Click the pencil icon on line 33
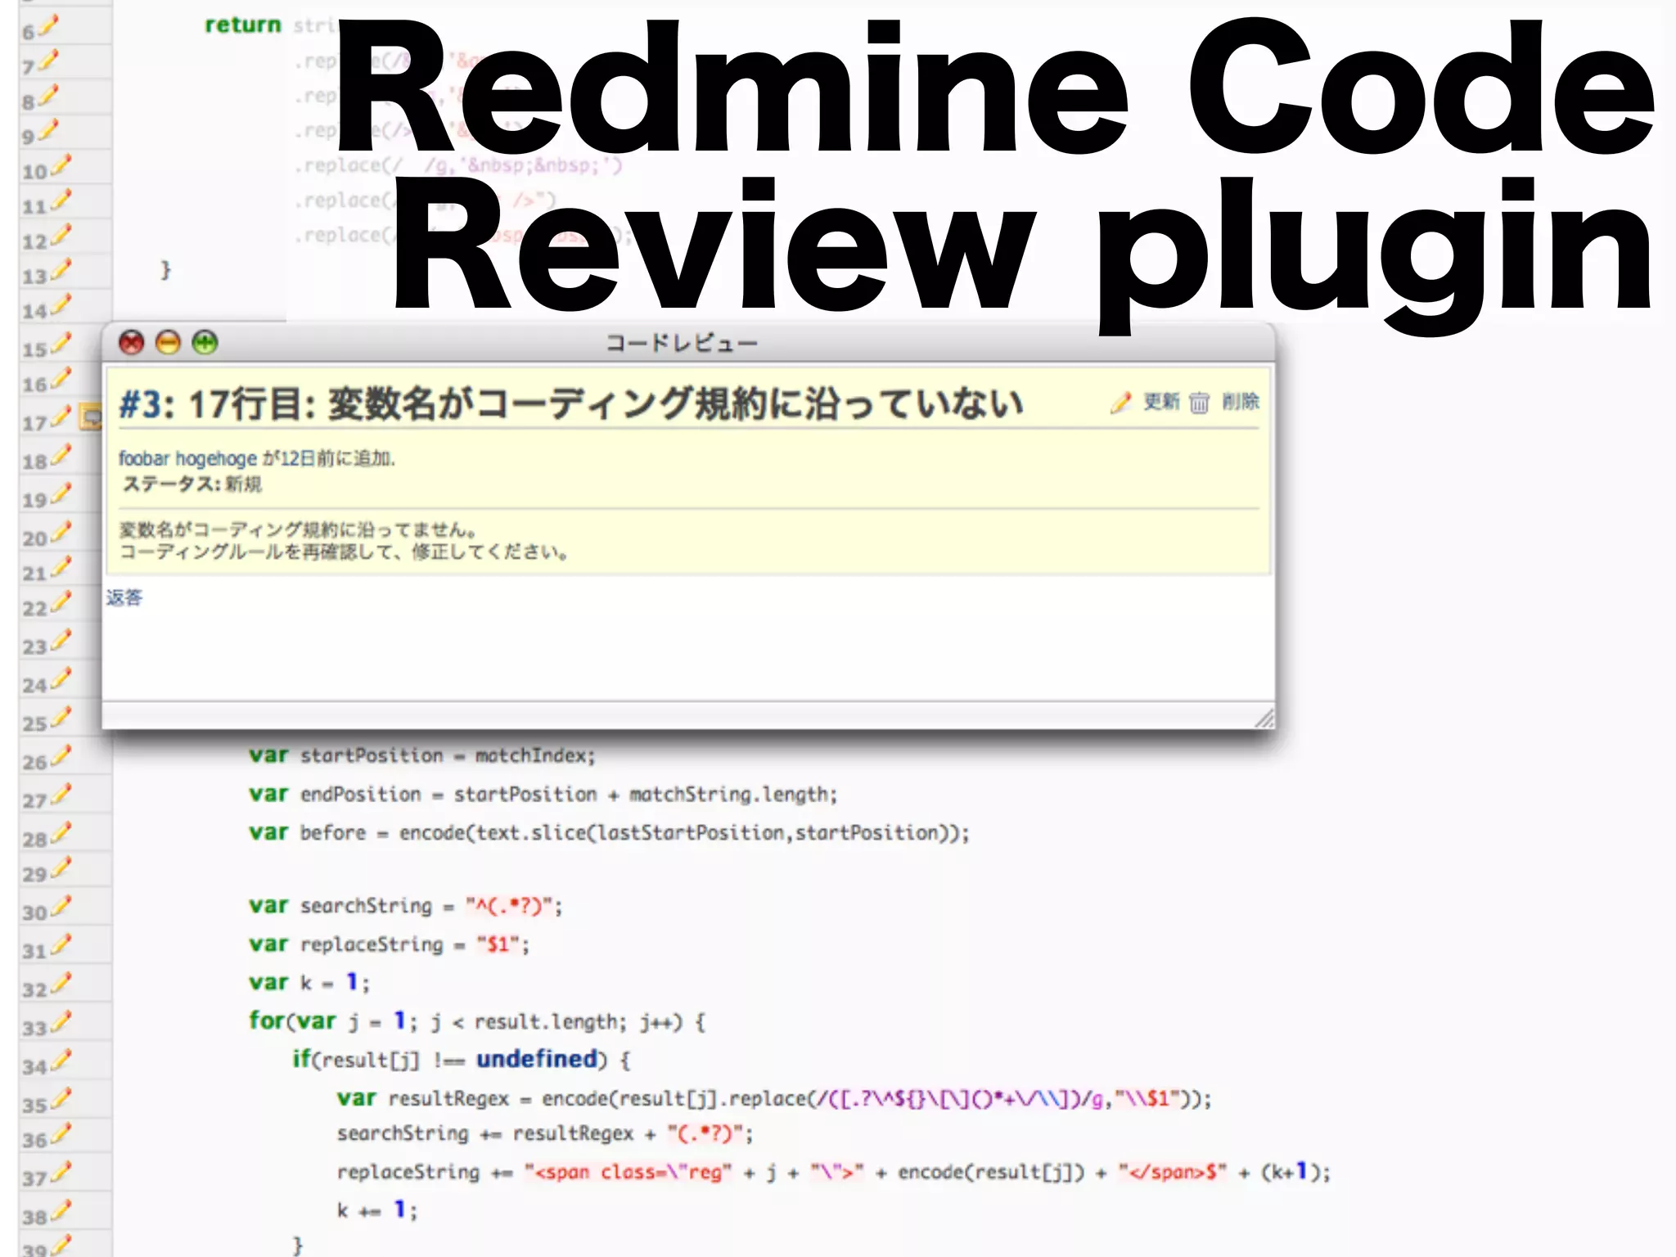The image size is (1676, 1257). pyautogui.click(x=61, y=1022)
